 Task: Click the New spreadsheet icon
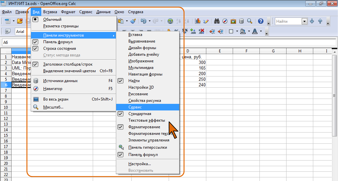8,21
